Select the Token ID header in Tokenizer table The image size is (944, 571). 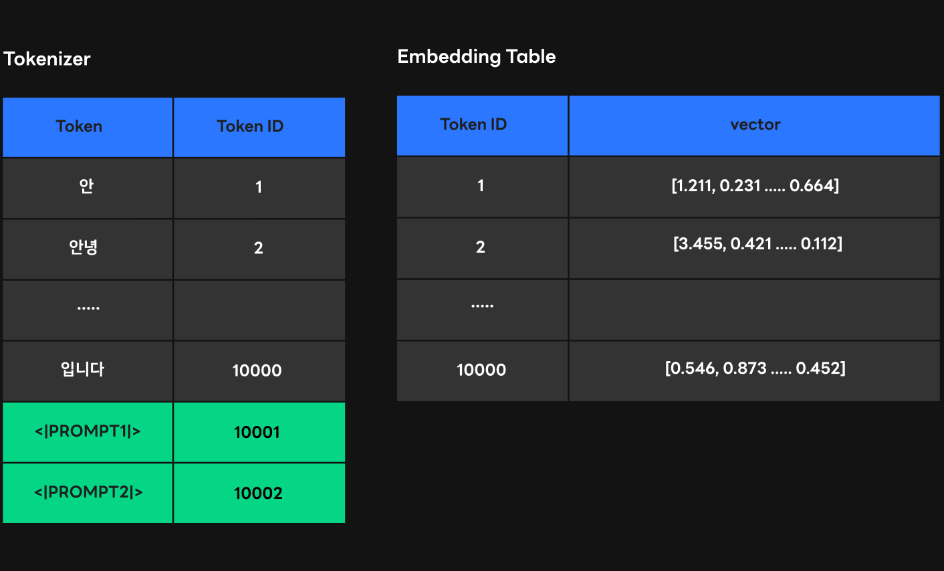[259, 127]
